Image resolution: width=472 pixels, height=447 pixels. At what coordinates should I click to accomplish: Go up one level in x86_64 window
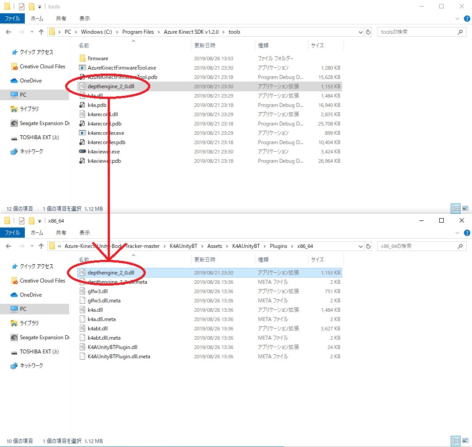coord(41,246)
